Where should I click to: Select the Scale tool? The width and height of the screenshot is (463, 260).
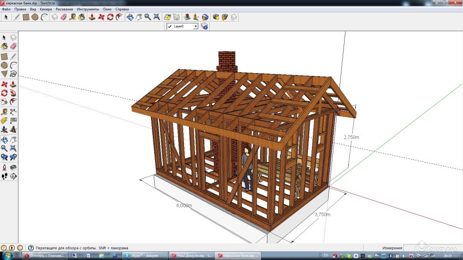[4, 102]
